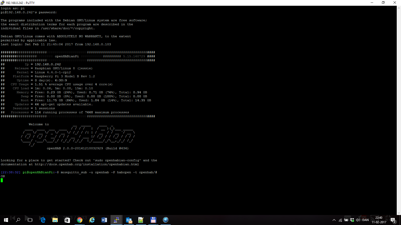Open the volume control in system tray

(358, 220)
